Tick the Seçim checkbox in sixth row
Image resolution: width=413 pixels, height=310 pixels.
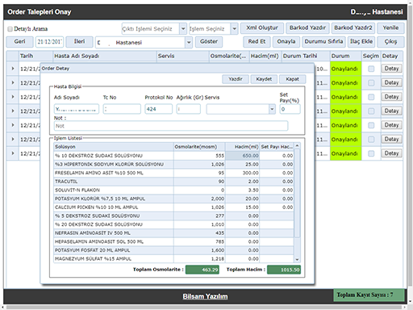[371, 139]
